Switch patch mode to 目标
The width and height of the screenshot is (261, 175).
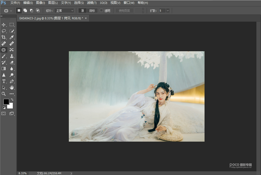point(92,10)
